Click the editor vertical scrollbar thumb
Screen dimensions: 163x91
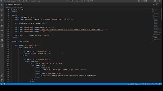[x=161, y=14]
